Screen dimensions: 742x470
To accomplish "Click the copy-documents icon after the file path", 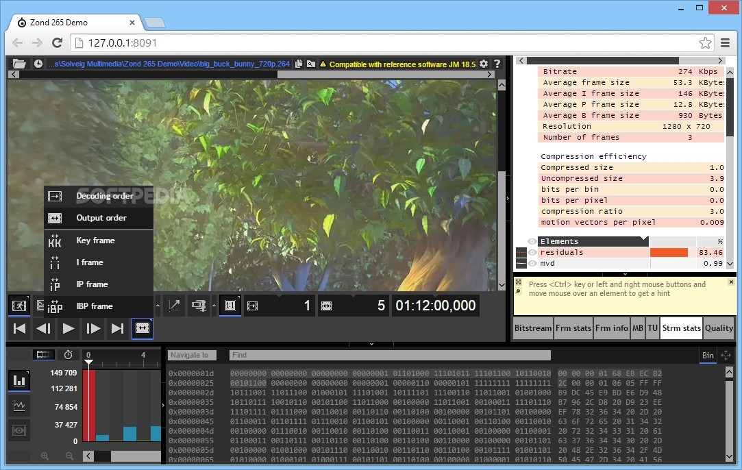I will point(299,64).
